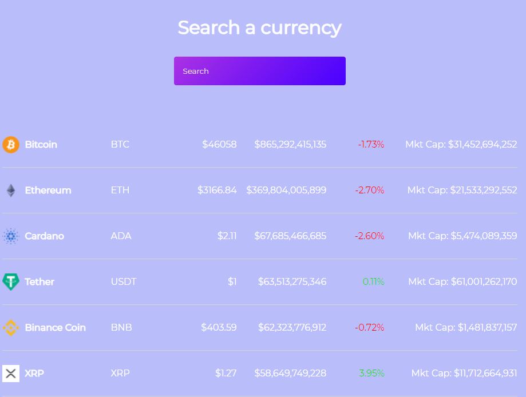This screenshot has height=397, width=526.
Task: Click Ethereum's -2.70% price change
Action: (x=369, y=190)
